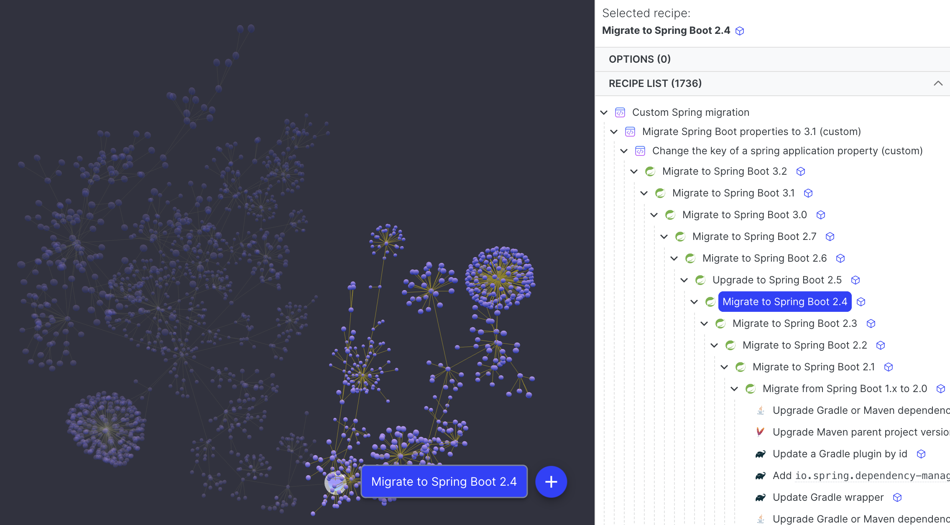The image size is (950, 525).
Task: Open cube icon after Migrate from Spring Boot 1.x
Action: (x=941, y=389)
